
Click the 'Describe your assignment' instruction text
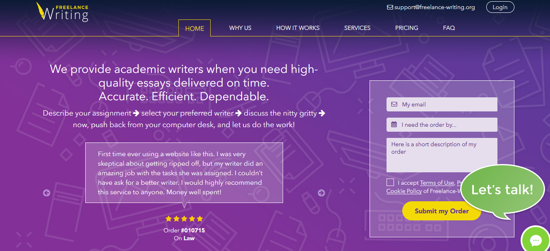tap(184, 118)
